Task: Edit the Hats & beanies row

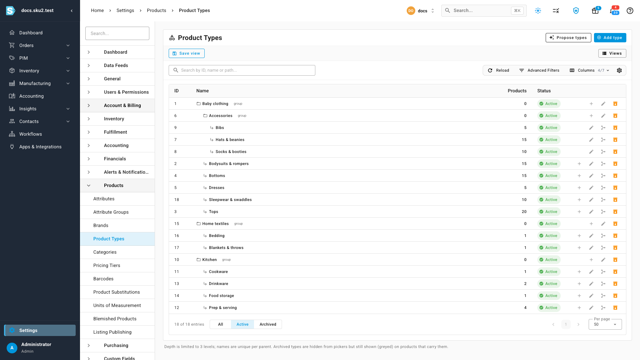Action: click(x=591, y=140)
